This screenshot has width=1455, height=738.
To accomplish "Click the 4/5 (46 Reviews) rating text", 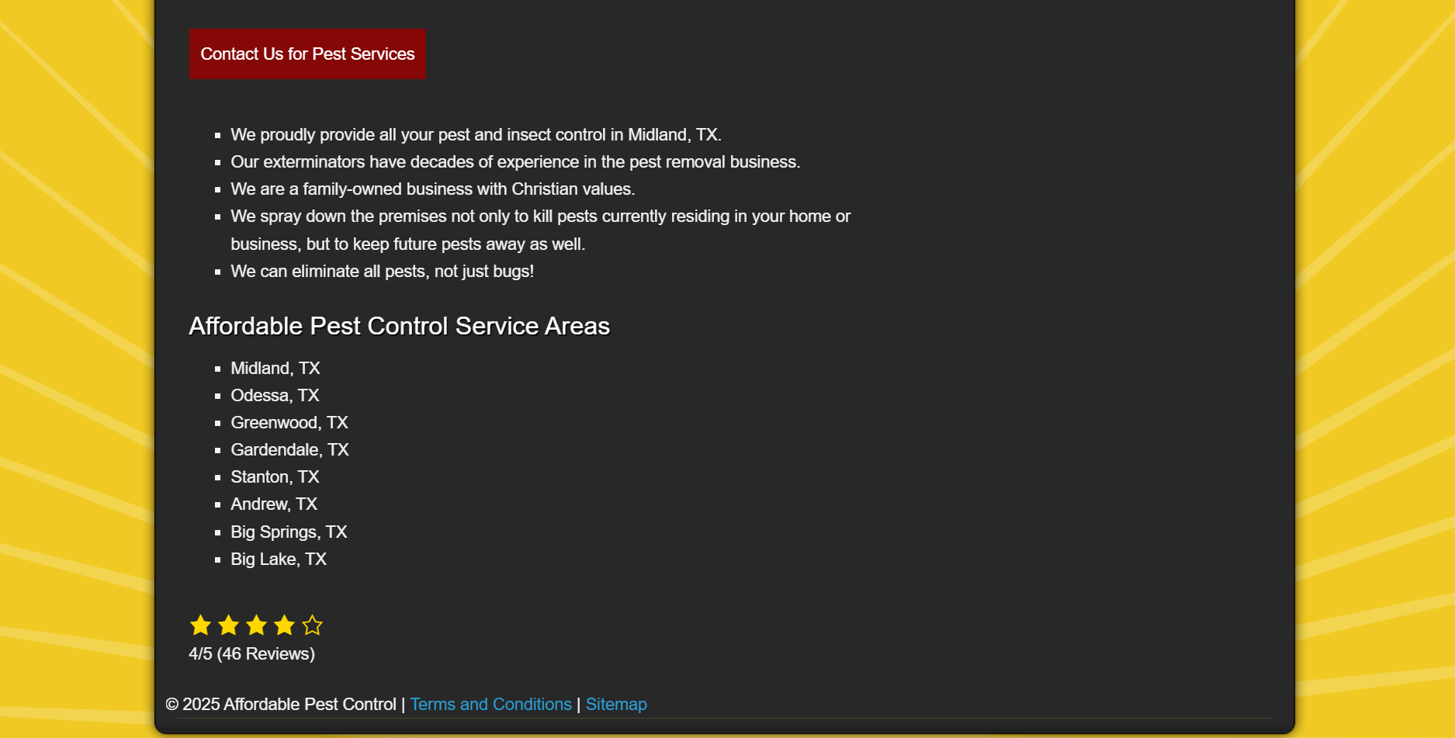I will coord(251,653).
